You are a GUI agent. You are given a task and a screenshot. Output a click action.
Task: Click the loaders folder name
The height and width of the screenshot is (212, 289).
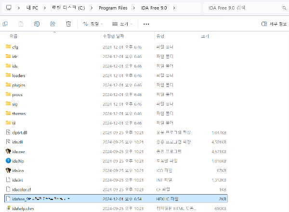pos(19,76)
